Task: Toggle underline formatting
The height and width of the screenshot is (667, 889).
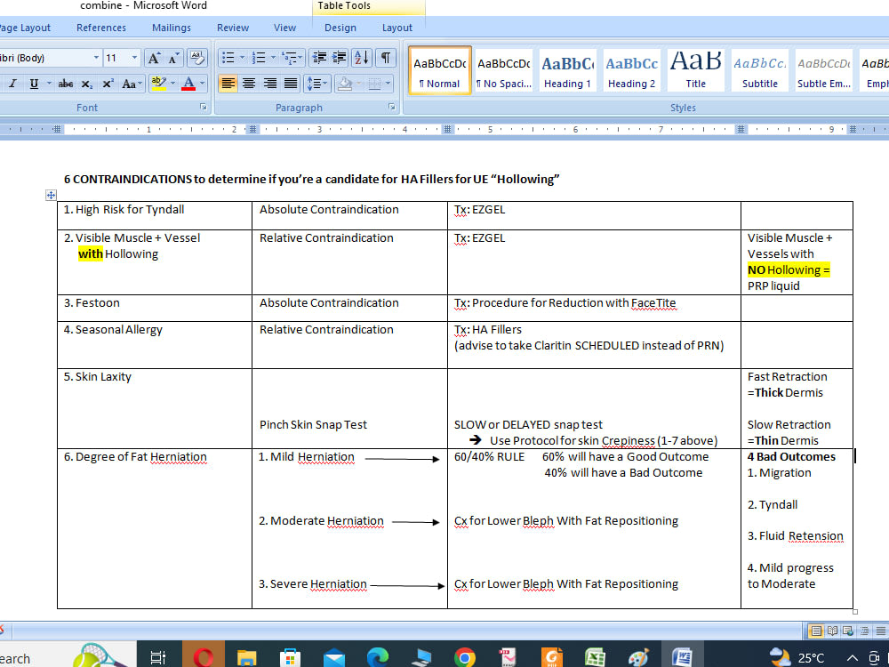Action: pos(34,84)
